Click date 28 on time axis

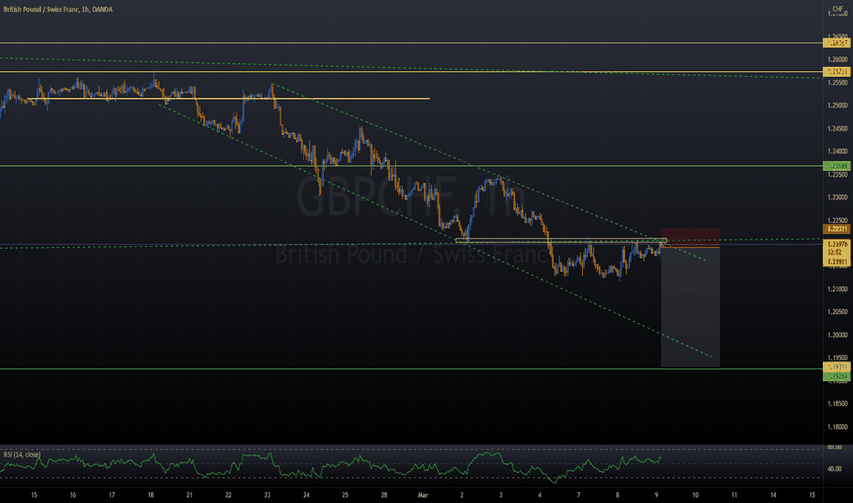(384, 495)
